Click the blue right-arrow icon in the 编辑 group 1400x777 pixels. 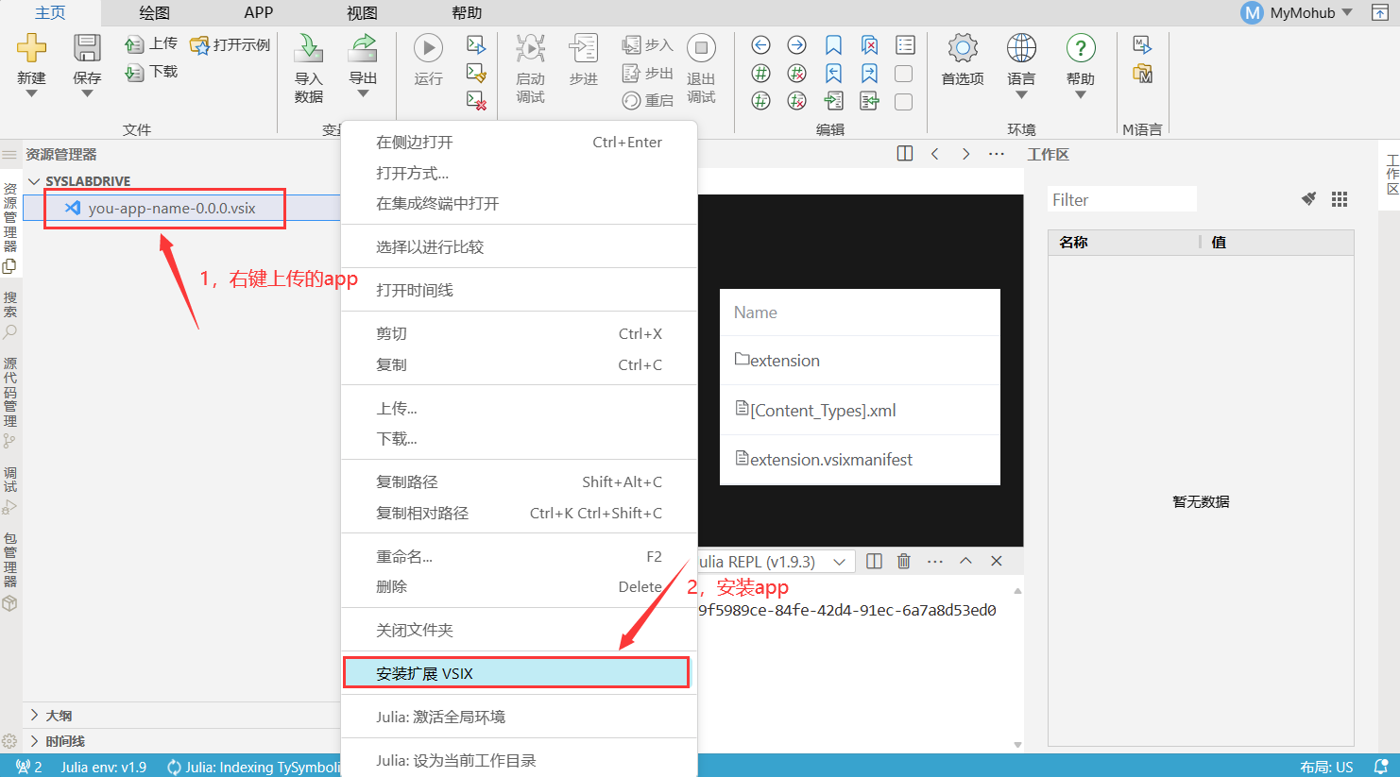[796, 45]
